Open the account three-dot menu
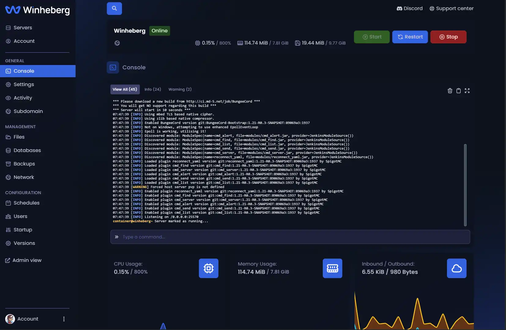This screenshot has height=330, width=506. [64, 319]
